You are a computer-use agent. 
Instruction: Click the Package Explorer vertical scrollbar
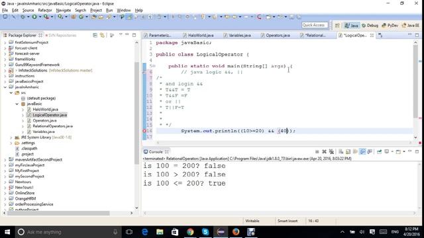(x=136, y=113)
